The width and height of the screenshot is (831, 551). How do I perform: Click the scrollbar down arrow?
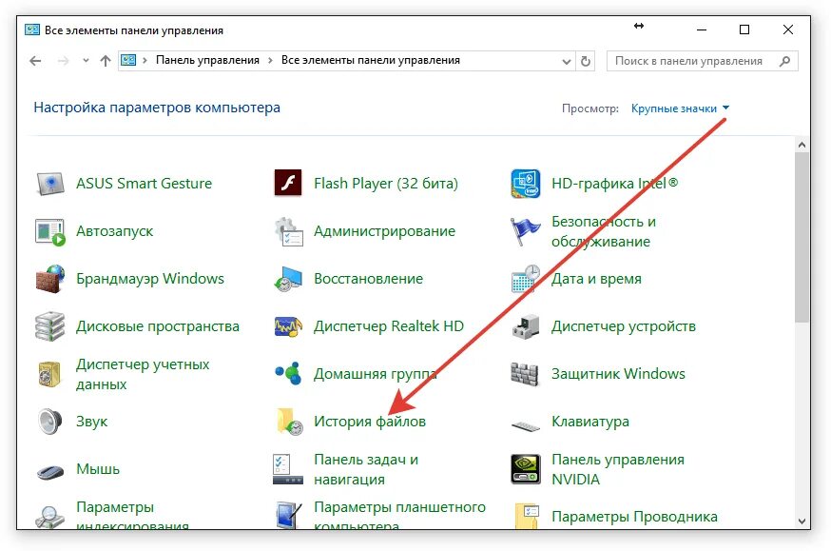[802, 521]
